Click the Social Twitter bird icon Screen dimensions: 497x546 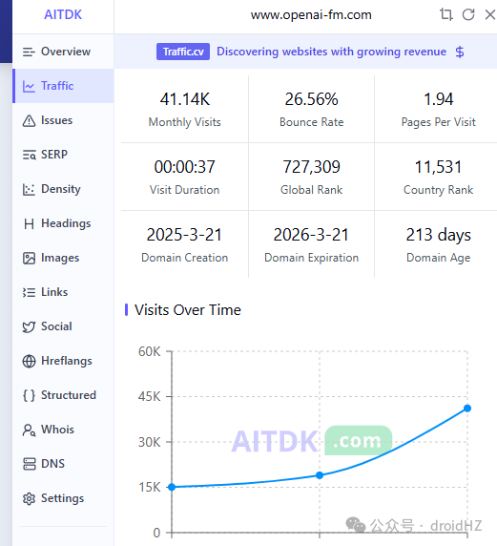point(29,327)
